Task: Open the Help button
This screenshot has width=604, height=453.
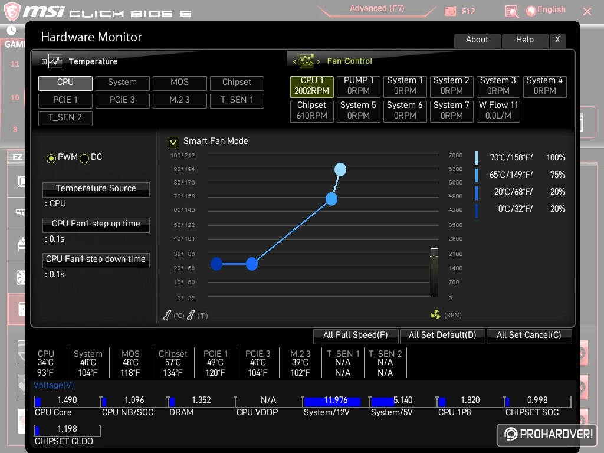Action: (x=525, y=40)
